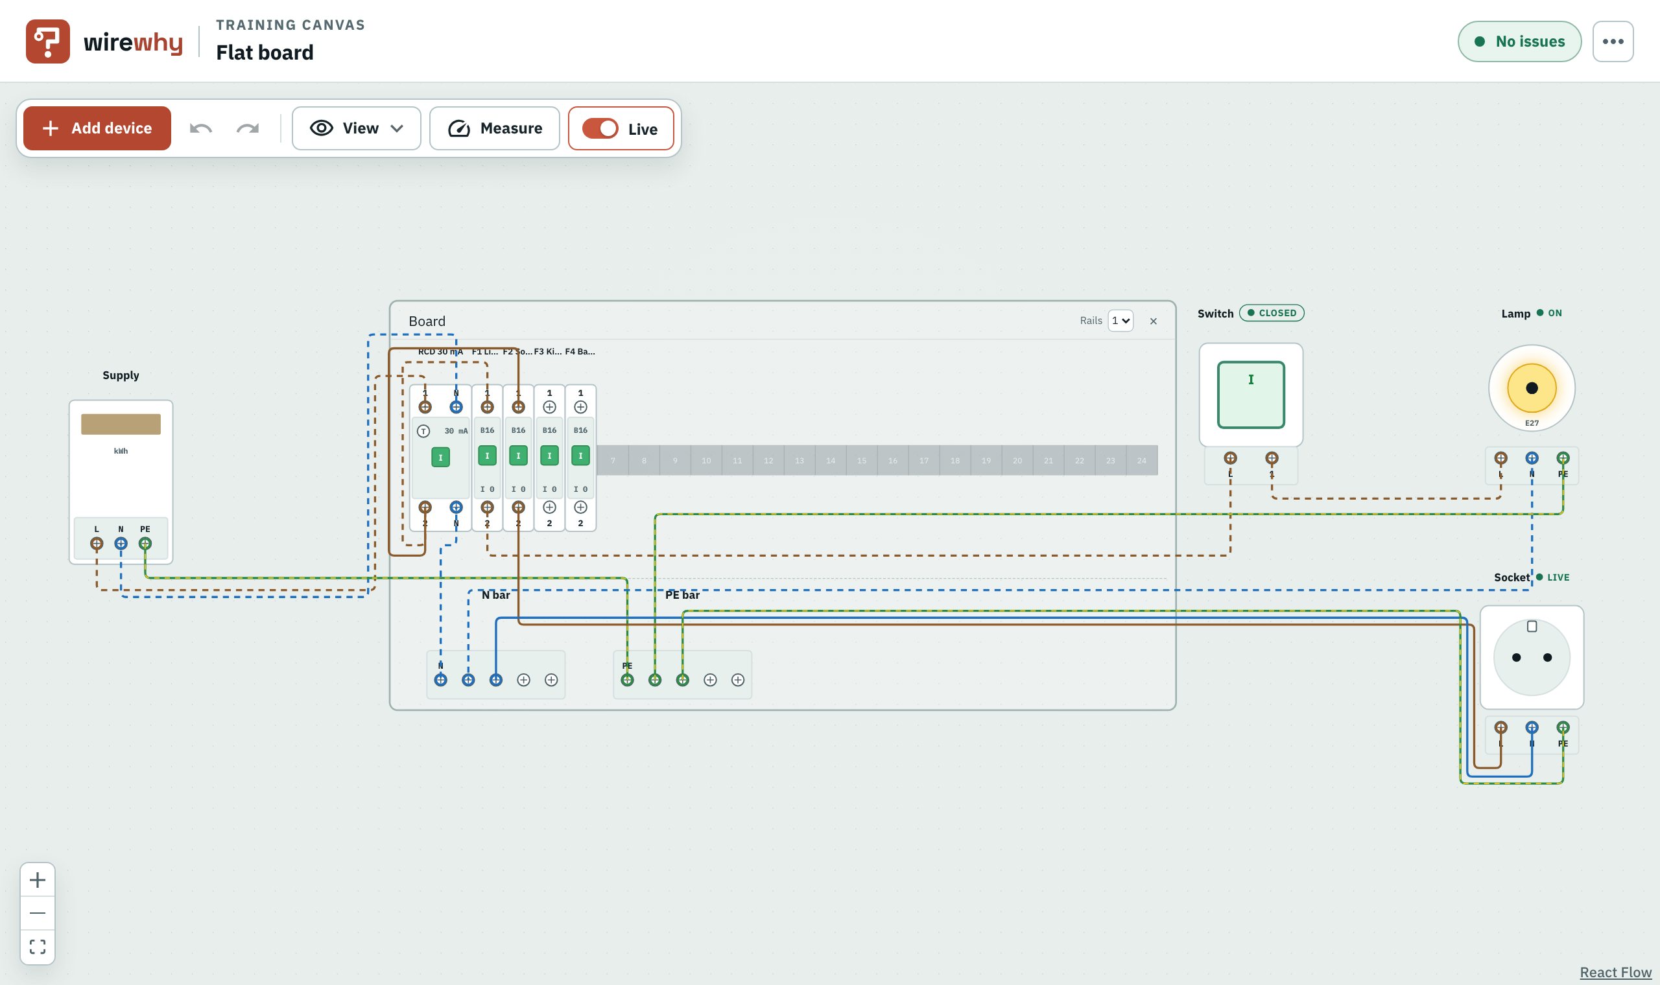Screen dimensions: 1660x985
Task: Switch off the F3 breaker lever
Action: point(549,456)
